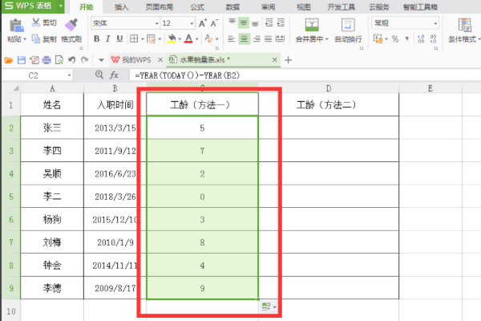
Task: Click the save floppy disk icon
Action: tap(22, 60)
